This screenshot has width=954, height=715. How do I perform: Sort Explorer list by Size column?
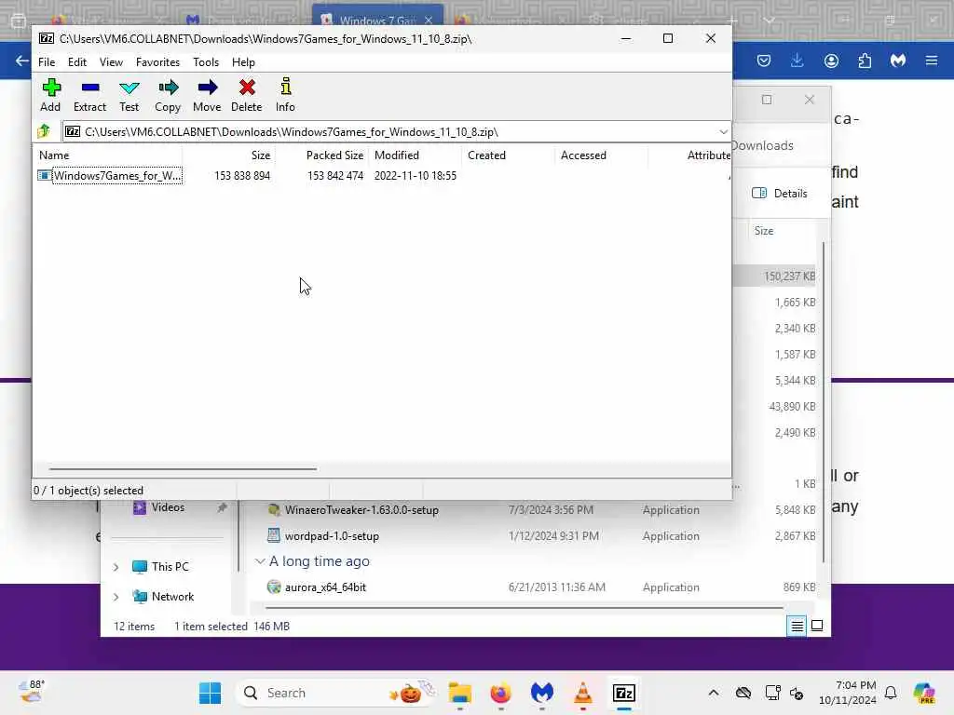click(764, 231)
